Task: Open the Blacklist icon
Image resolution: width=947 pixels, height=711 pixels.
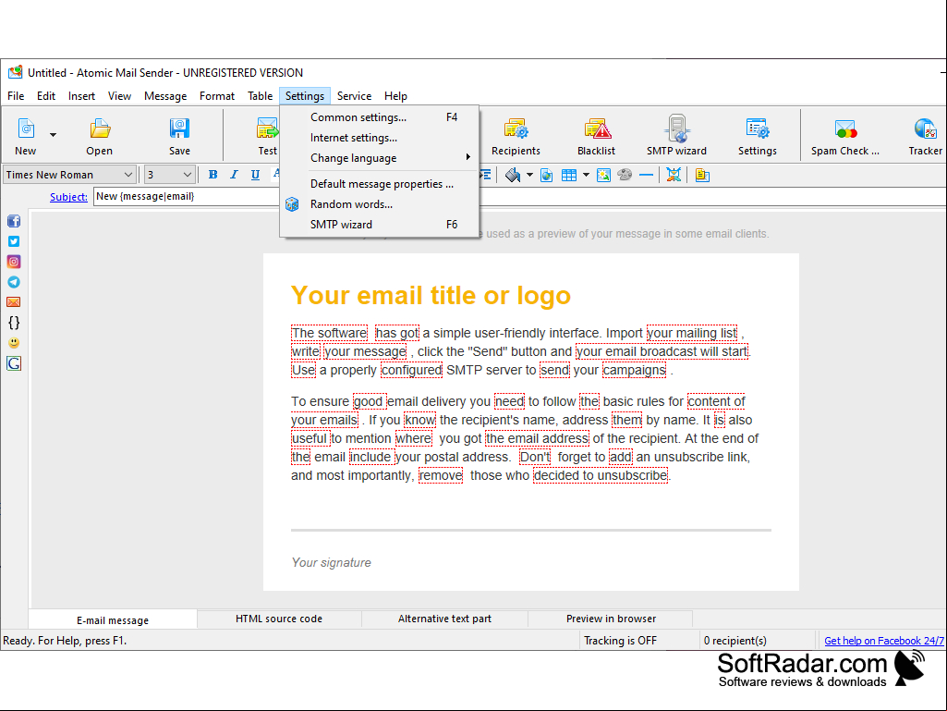Action: 596,136
